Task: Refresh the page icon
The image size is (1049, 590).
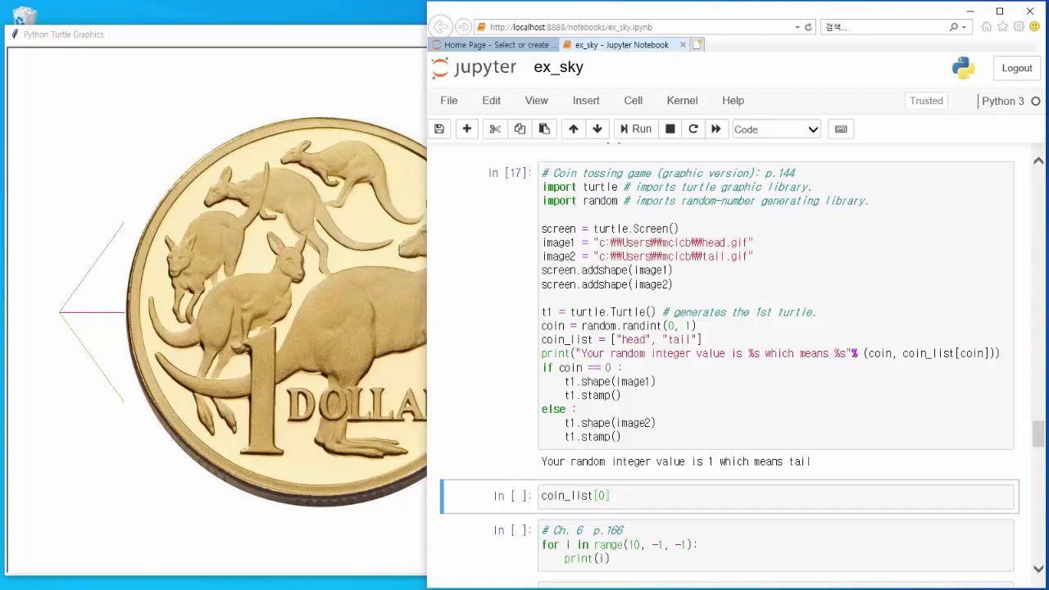Action: pyautogui.click(x=808, y=27)
